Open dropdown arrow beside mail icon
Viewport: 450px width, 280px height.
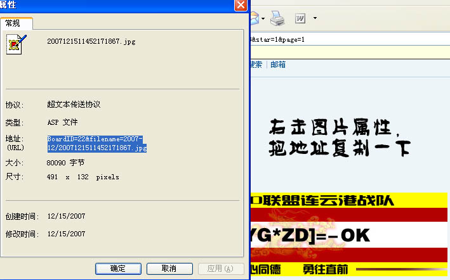263,18
